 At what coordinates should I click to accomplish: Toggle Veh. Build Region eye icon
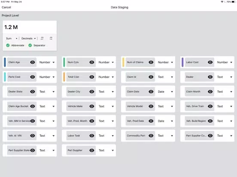pos(210,121)
